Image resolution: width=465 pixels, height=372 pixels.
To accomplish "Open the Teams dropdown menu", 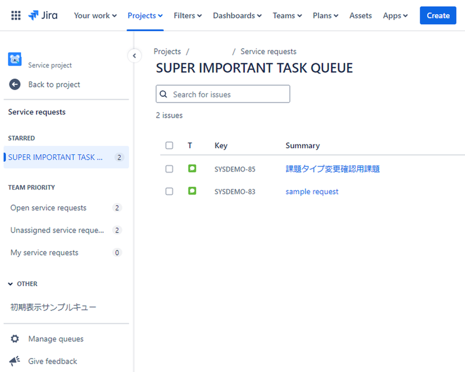I will coord(288,16).
